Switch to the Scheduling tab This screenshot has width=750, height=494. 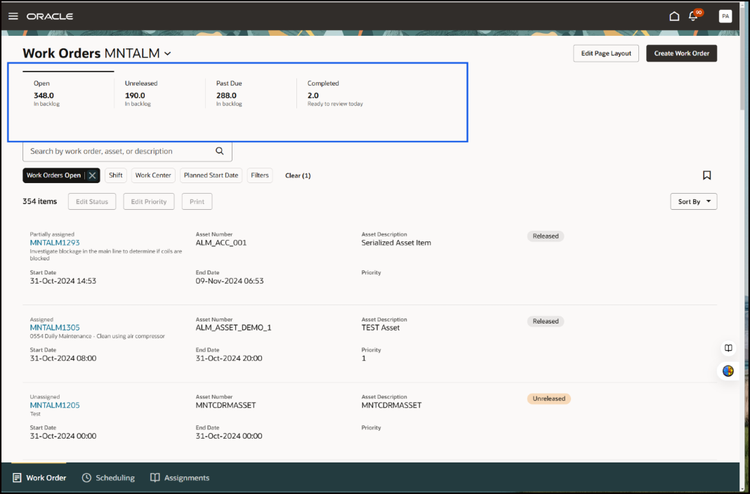(109, 478)
